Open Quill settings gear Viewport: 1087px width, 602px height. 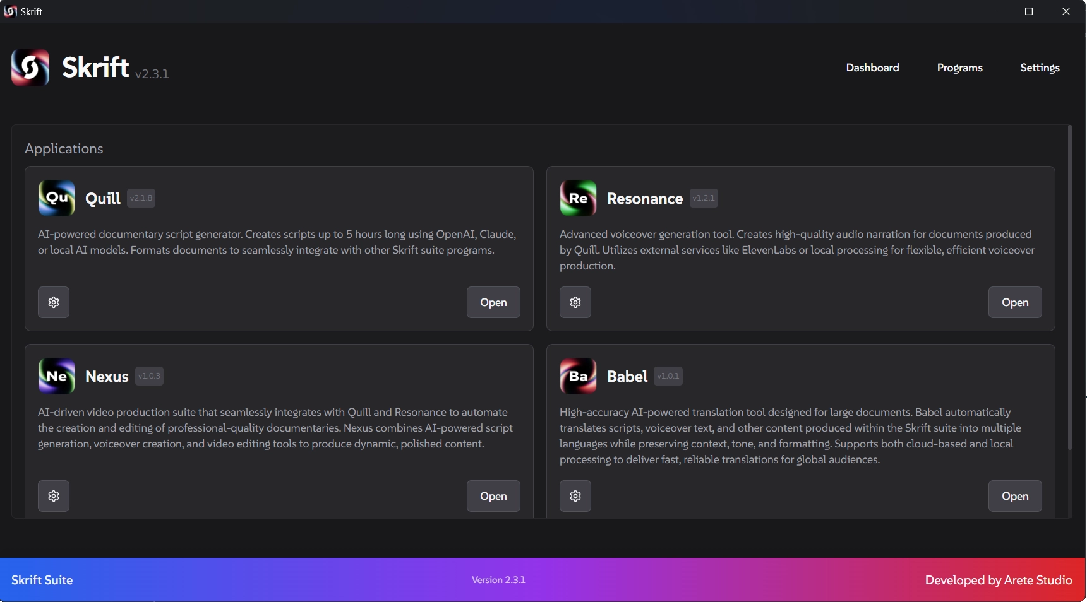pos(54,302)
